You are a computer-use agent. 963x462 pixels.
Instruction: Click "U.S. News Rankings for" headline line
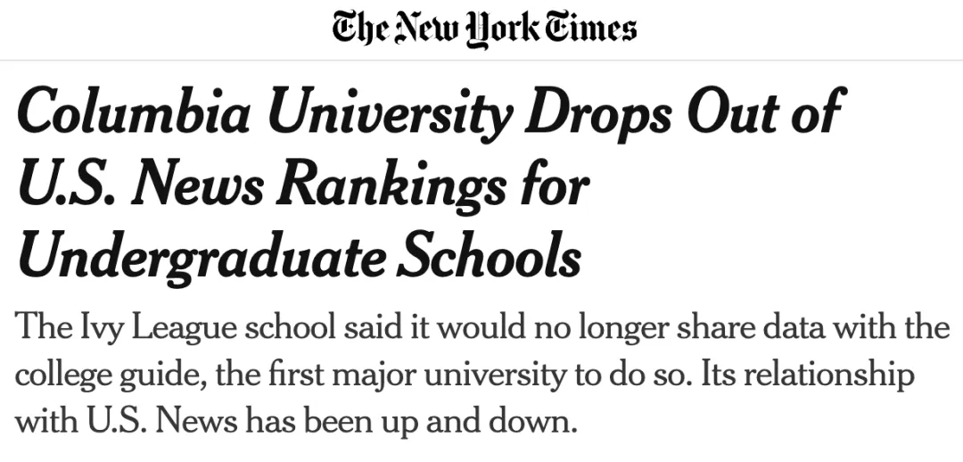303,186
